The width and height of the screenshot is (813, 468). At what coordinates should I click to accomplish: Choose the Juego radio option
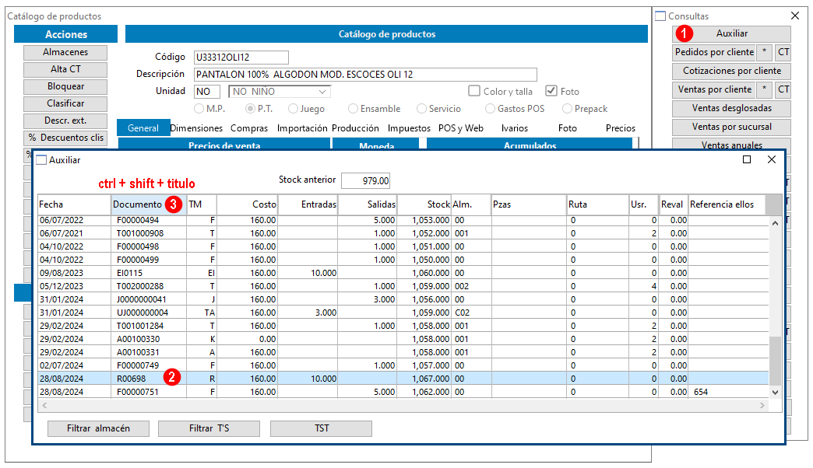pyautogui.click(x=293, y=109)
